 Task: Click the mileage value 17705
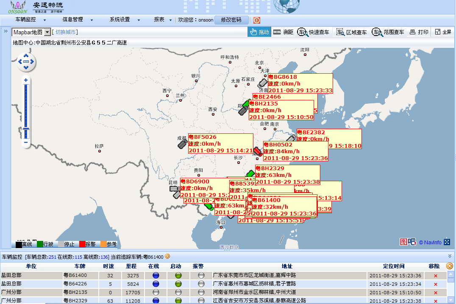pos(133,293)
